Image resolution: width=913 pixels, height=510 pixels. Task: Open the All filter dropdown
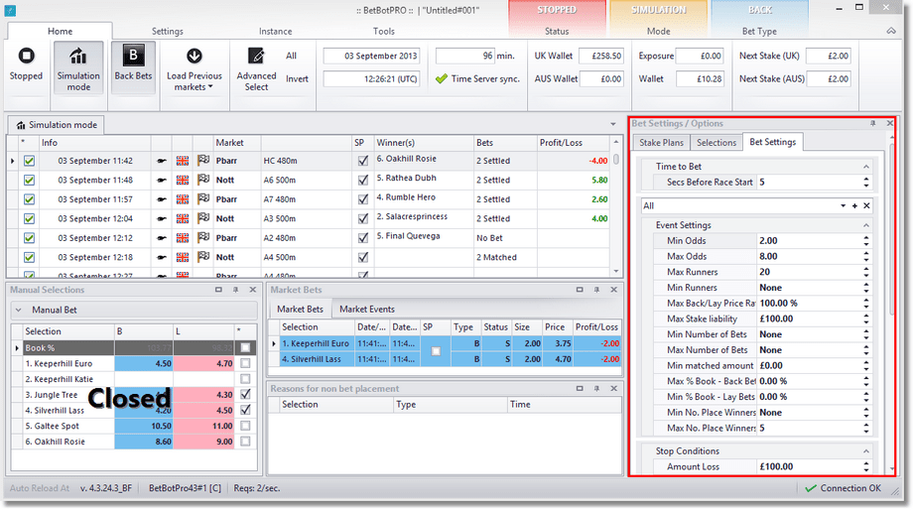843,205
